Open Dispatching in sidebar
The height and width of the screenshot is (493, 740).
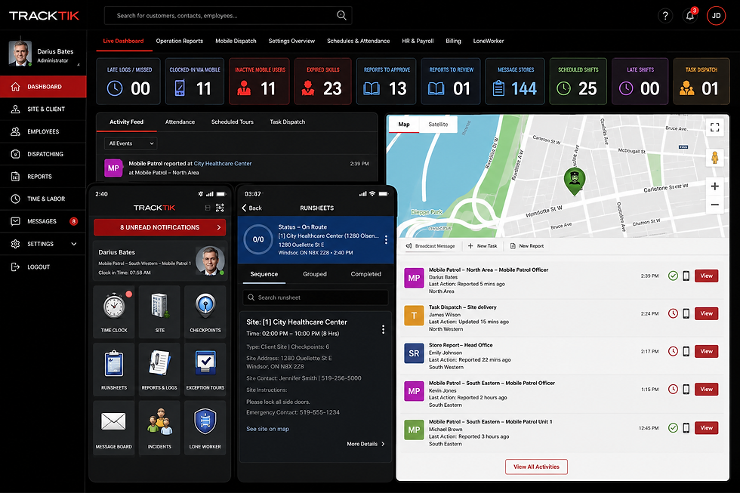[43, 154]
